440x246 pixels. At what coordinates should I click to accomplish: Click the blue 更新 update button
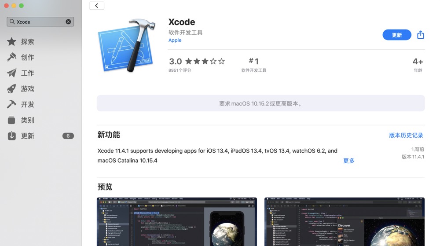pos(397,35)
